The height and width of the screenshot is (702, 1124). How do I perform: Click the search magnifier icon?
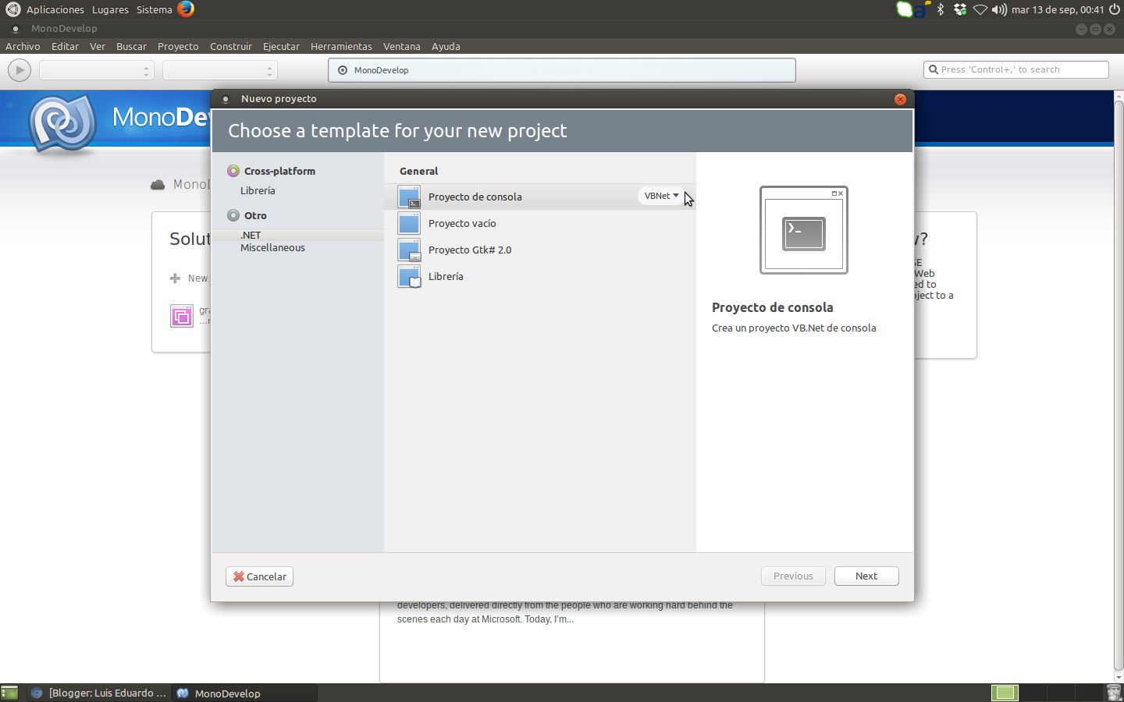pos(933,69)
